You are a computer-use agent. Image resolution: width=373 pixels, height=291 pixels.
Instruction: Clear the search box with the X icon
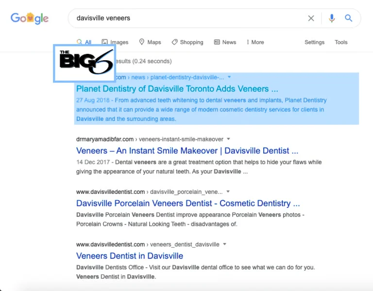tap(311, 18)
